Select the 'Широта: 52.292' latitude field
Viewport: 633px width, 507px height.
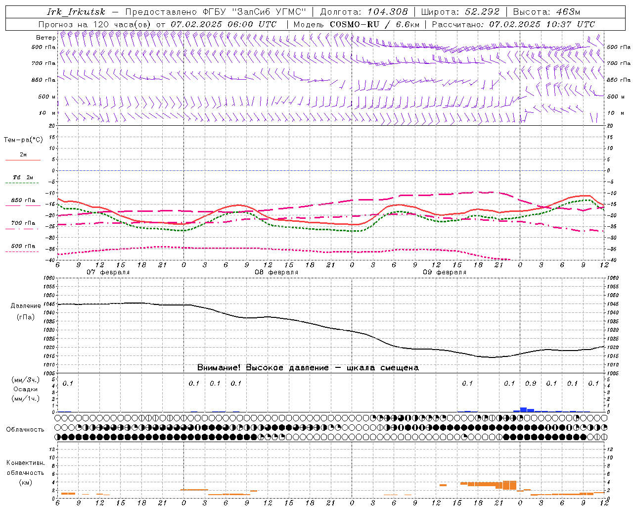[460, 12]
